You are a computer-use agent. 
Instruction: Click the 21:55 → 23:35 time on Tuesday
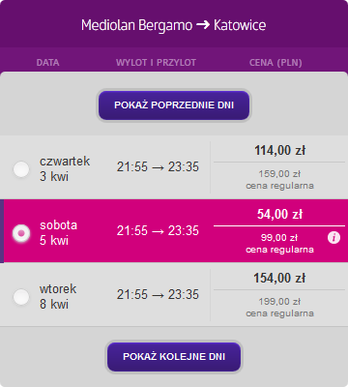[x=158, y=295]
